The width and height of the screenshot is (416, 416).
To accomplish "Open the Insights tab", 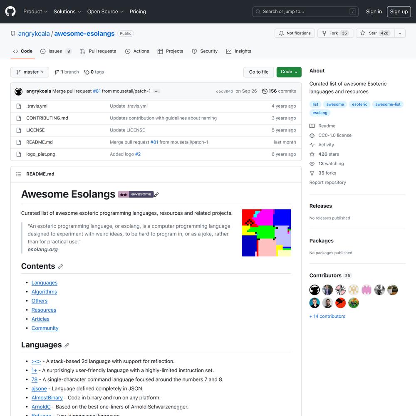I will pos(238,51).
